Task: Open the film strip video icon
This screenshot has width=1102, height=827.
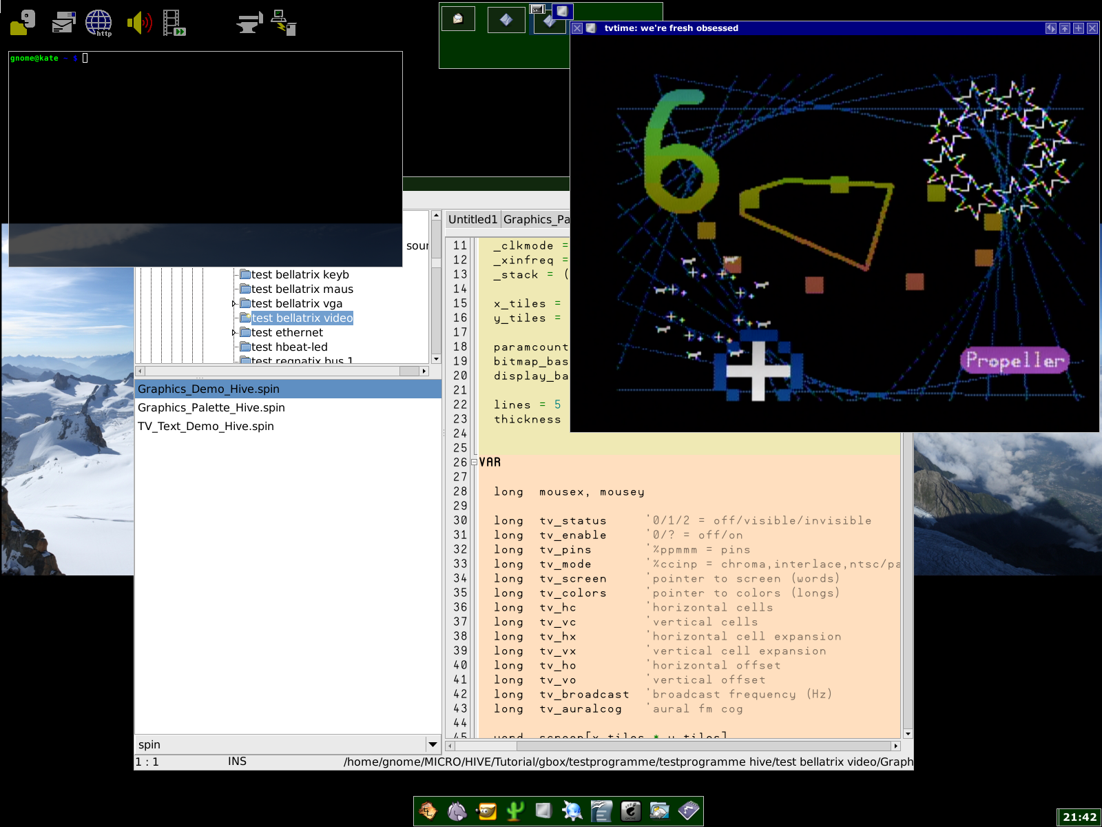Action: coord(174,22)
